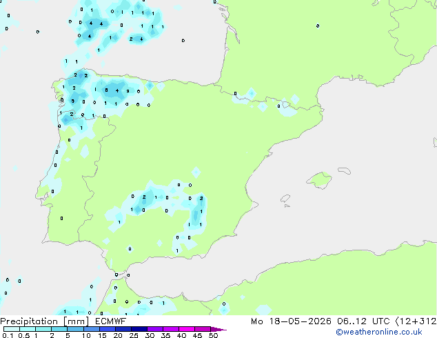Click the legend swatch between 10 and 15
Image resolution: width=437 pixels, height=338 pixels.
pos(91,329)
